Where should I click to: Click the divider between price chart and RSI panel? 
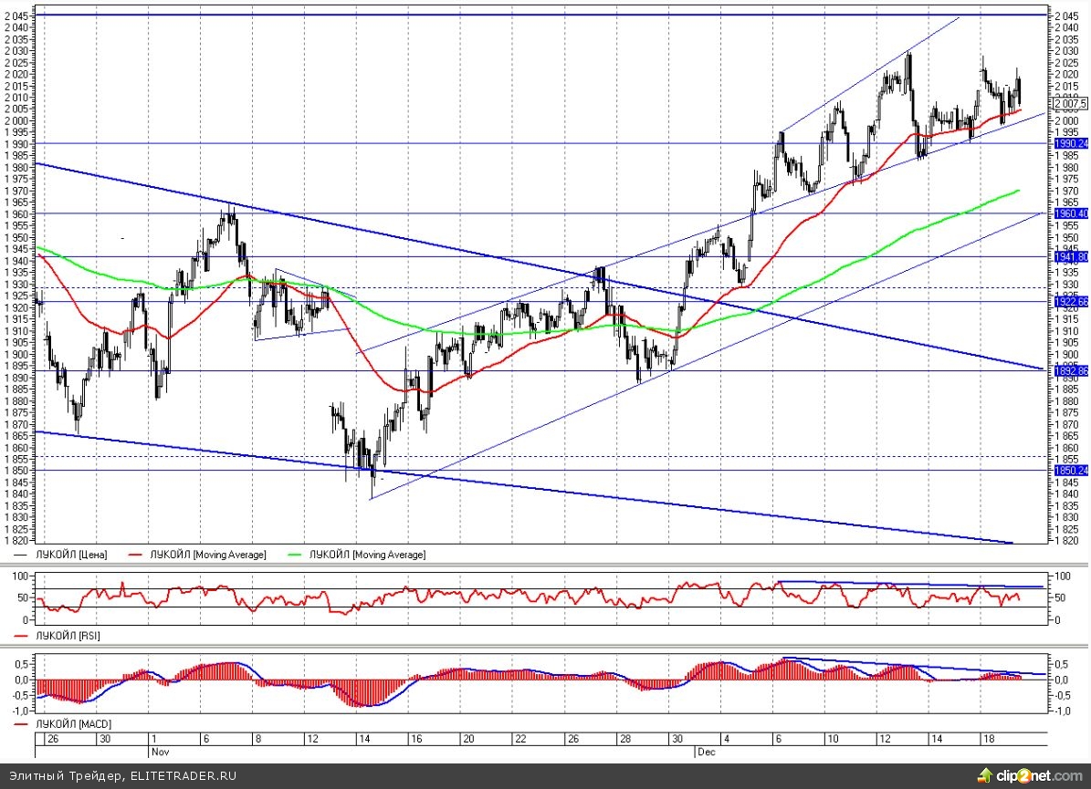[545, 565]
